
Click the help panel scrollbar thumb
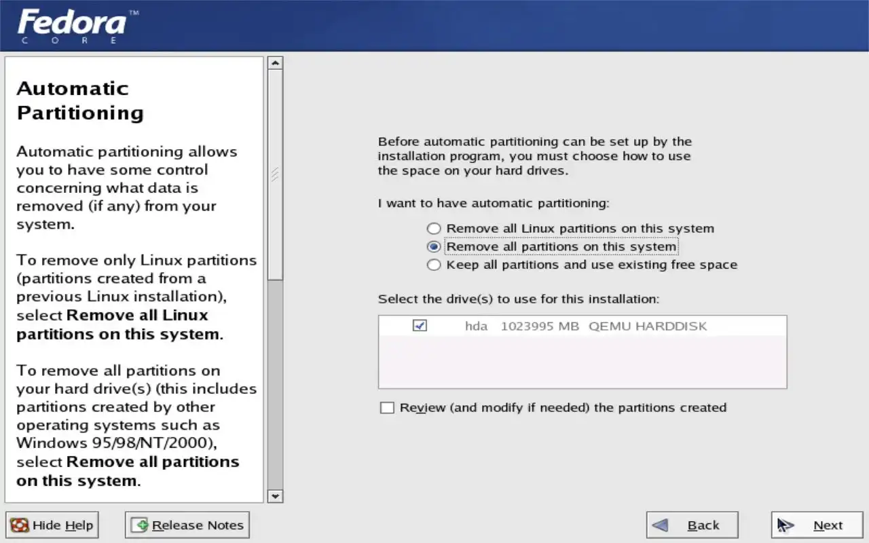coord(275,174)
